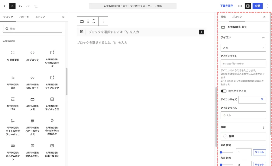Close the block inserter panel
Screen dimensions: 272x166
(x=63, y=17)
